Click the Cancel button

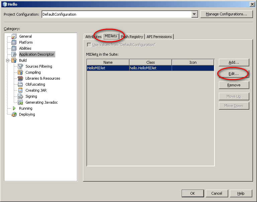pos(217,193)
